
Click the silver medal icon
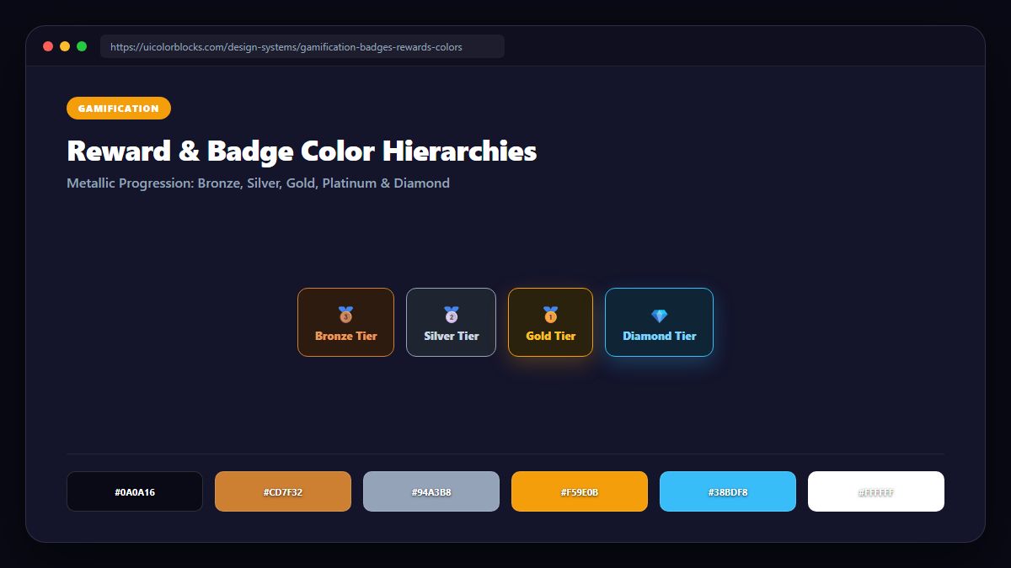click(451, 315)
